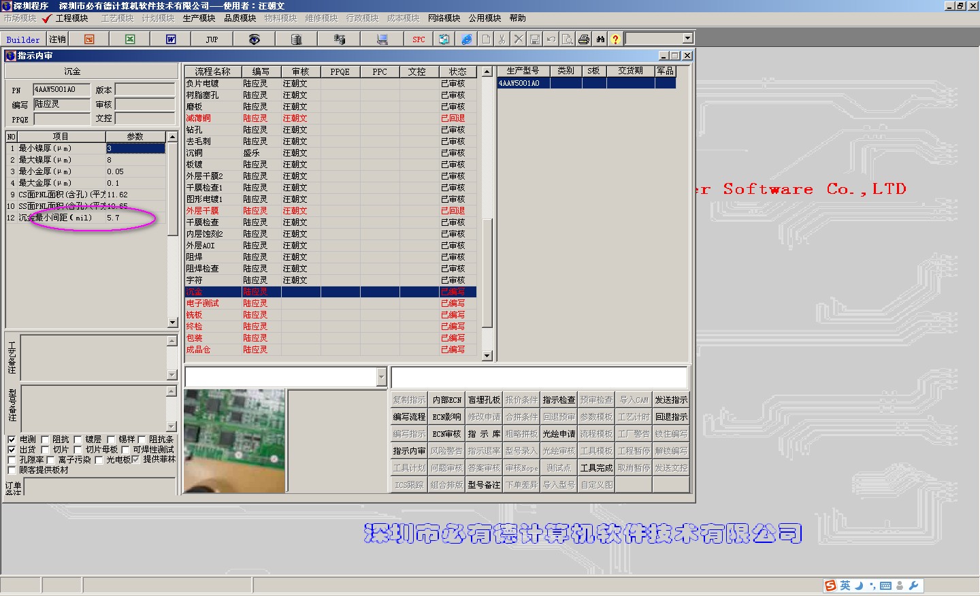Viewport: 980px width, 596px height.
Task: Click the network computer toolbar icon
Action: (339, 39)
